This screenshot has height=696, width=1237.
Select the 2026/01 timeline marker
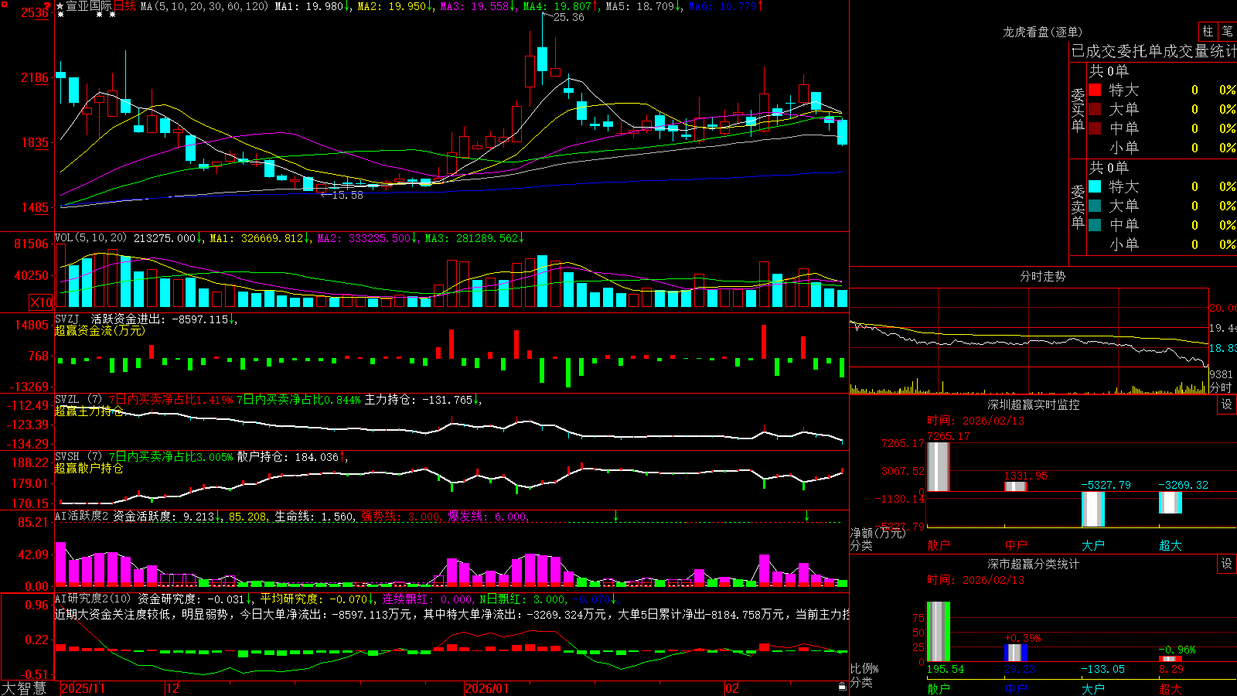[x=486, y=688]
